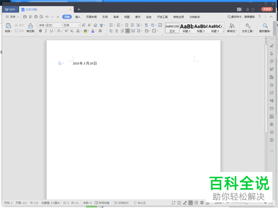Click the share icon in right sidebar

[272, 93]
